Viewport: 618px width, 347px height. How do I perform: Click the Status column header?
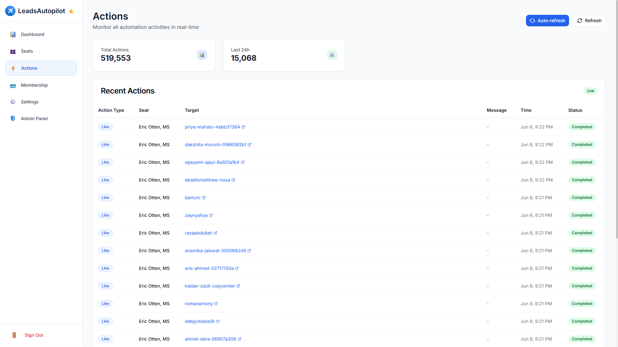pos(575,110)
